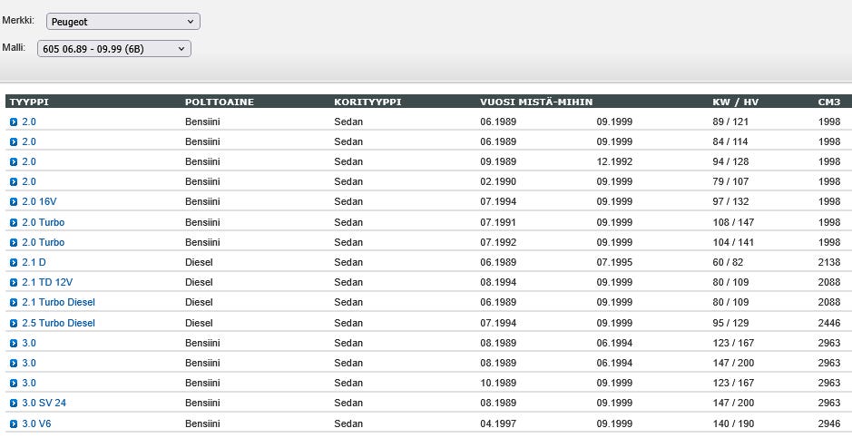The image size is (852, 438).
Task: Open 3.0 link with 147 kW ending 06.1994
Action: click(29, 364)
